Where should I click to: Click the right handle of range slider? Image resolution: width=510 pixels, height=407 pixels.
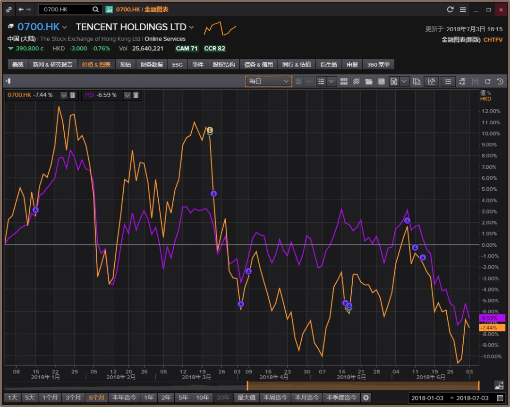tap(479, 386)
